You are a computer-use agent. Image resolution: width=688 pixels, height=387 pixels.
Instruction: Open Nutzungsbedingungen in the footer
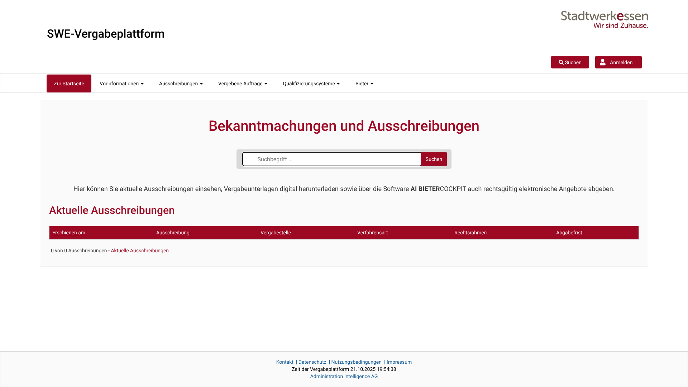tap(356, 362)
